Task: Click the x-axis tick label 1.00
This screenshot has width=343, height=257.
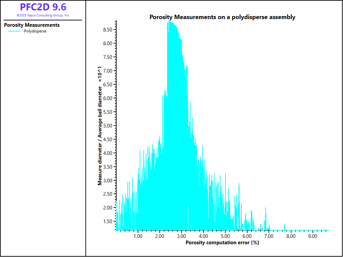Action: 138,236
